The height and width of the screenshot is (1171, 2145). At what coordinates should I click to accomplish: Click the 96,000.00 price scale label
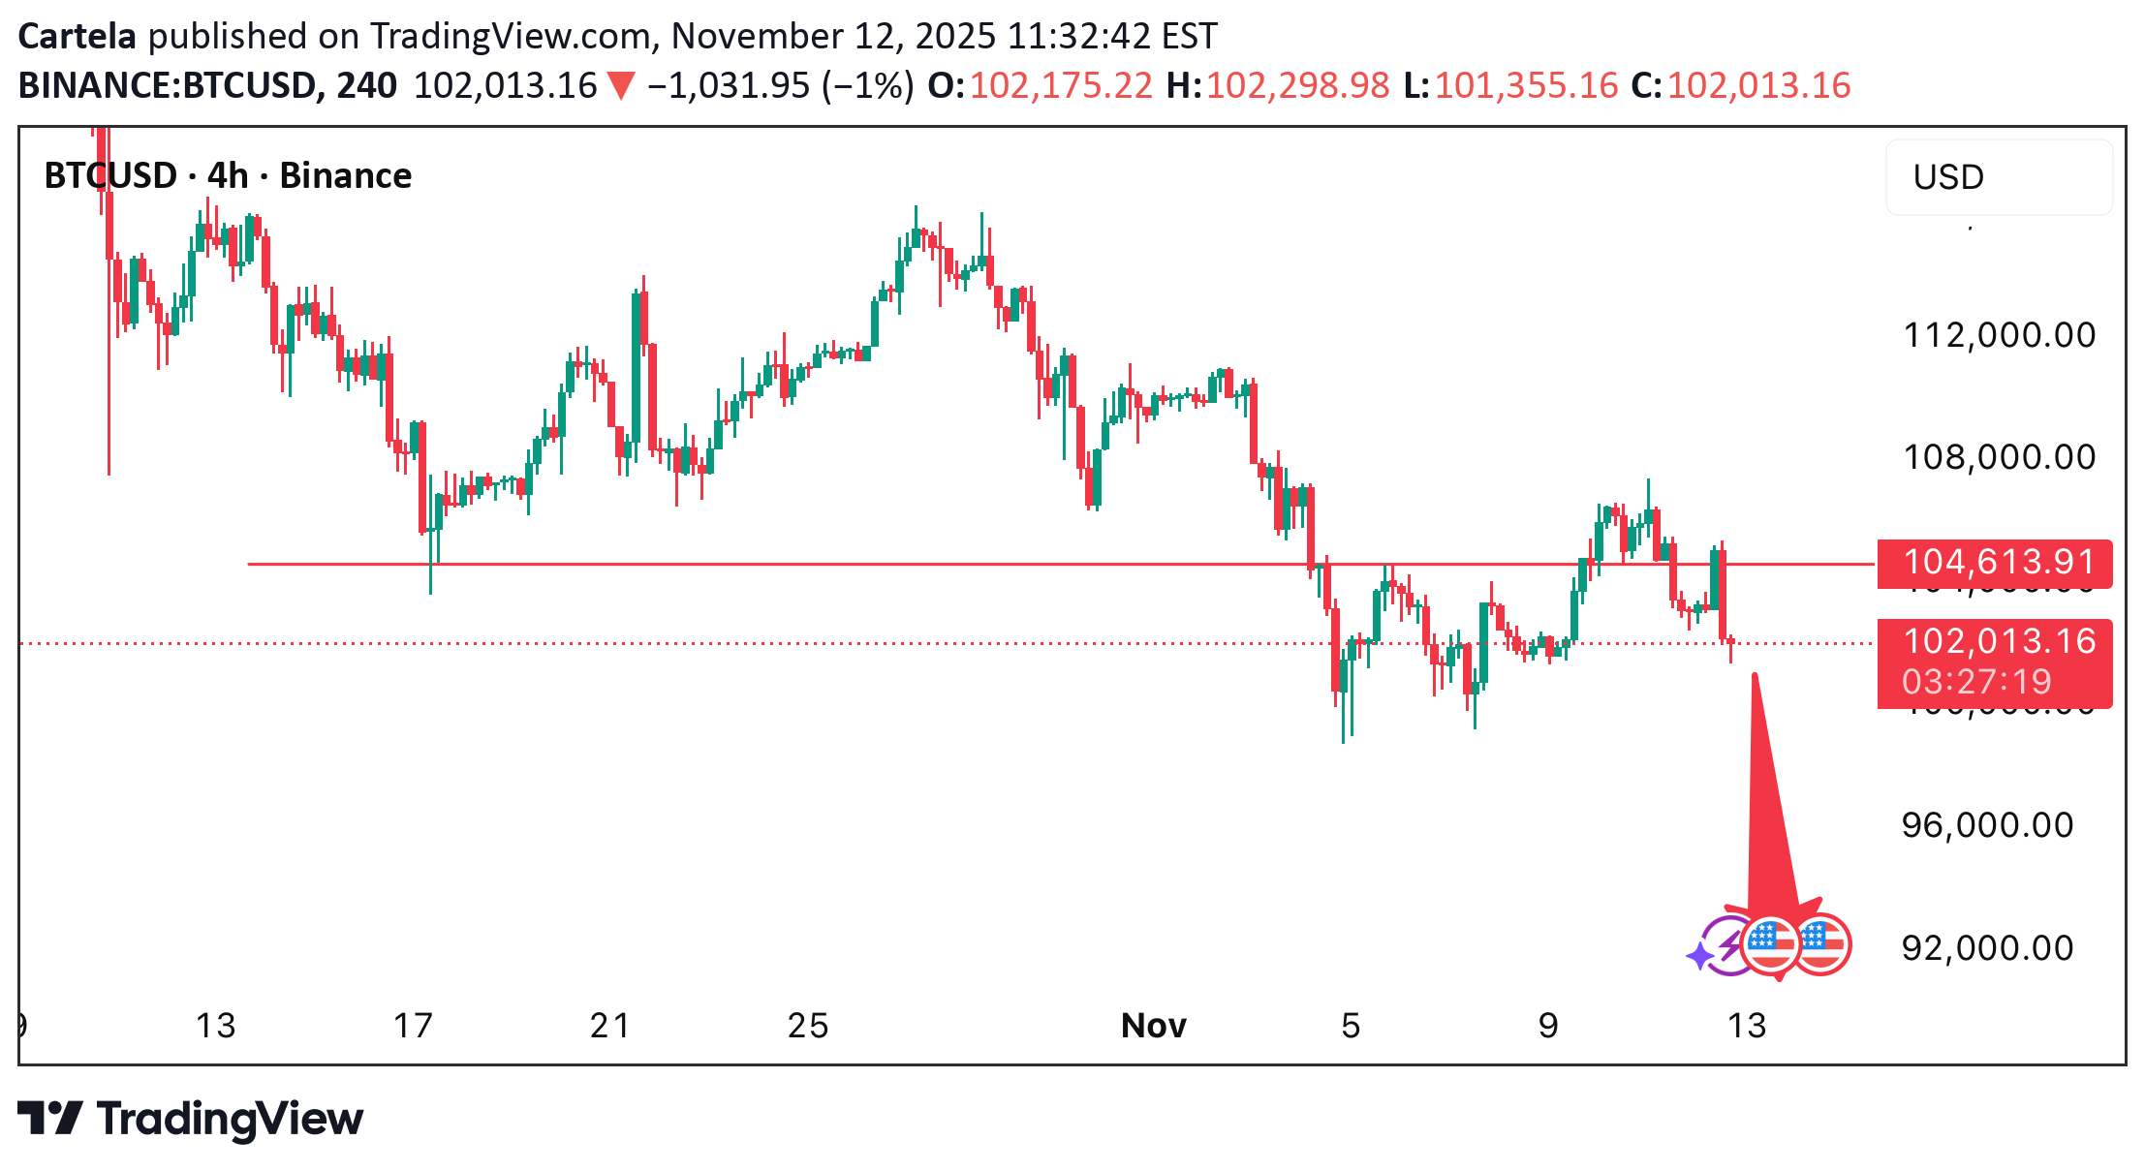click(1988, 825)
